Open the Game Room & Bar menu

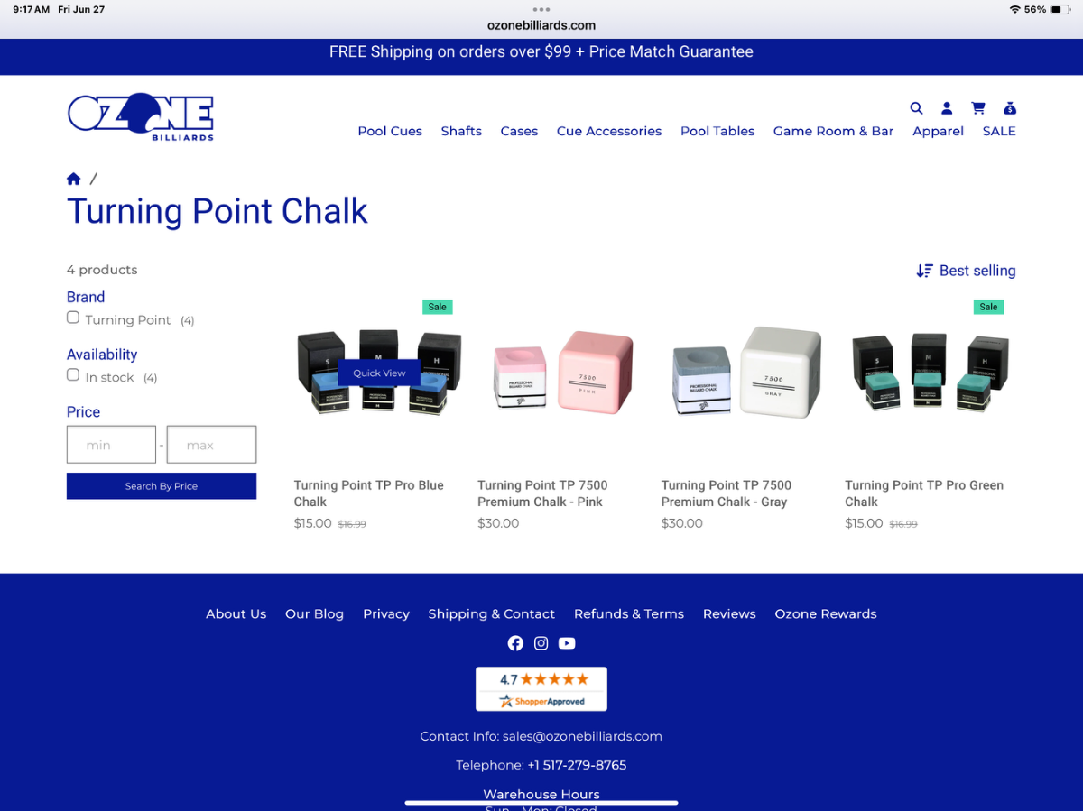[x=833, y=131]
